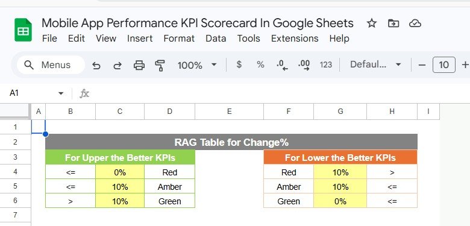
Task: Click the font size field showing 10
Action: click(443, 64)
